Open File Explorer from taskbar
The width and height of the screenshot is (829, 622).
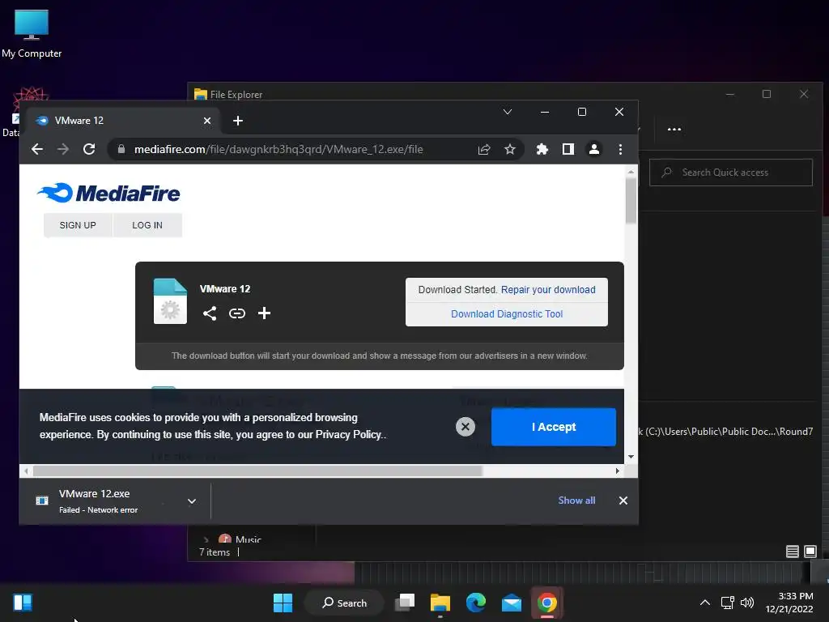(x=440, y=603)
